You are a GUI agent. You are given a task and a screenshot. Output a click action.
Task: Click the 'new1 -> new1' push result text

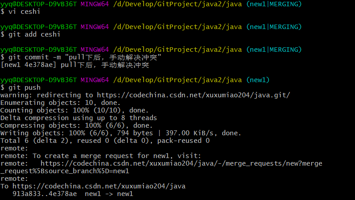tap(109, 194)
